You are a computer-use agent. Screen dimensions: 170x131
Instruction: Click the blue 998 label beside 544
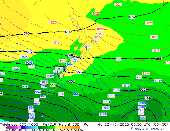point(44,86)
